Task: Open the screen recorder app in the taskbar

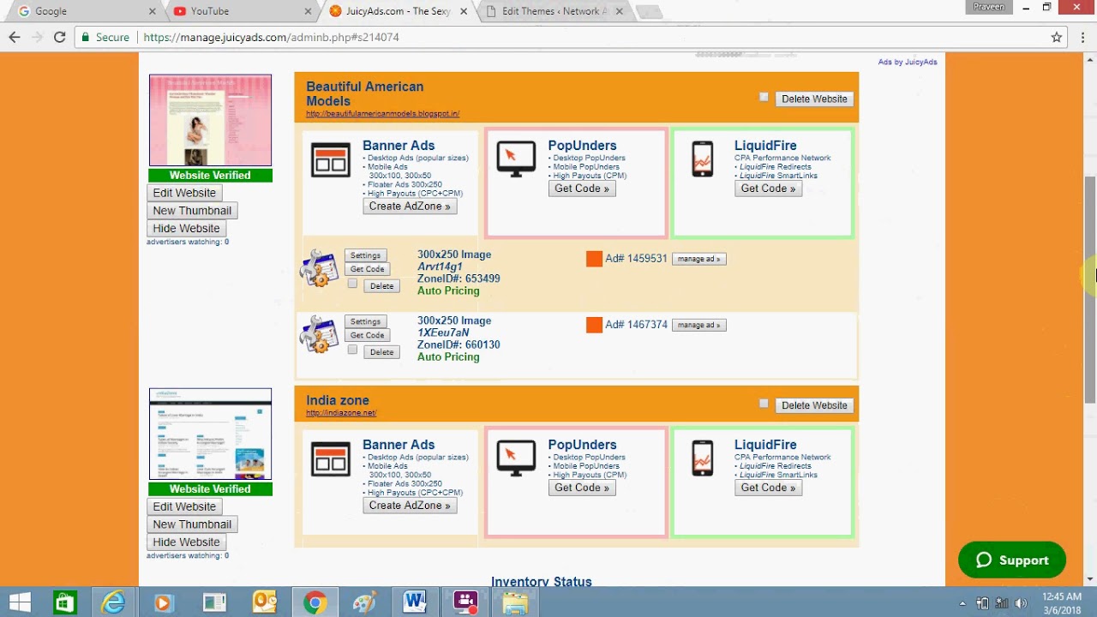Action: click(465, 602)
